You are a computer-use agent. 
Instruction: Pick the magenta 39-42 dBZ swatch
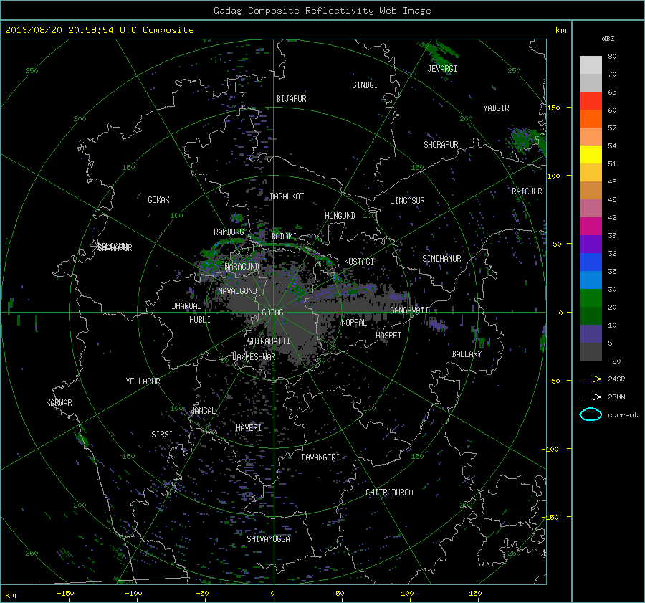click(591, 226)
